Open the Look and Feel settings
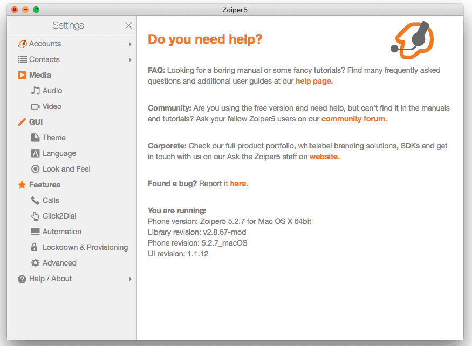The height and width of the screenshot is (346, 472). point(66,169)
